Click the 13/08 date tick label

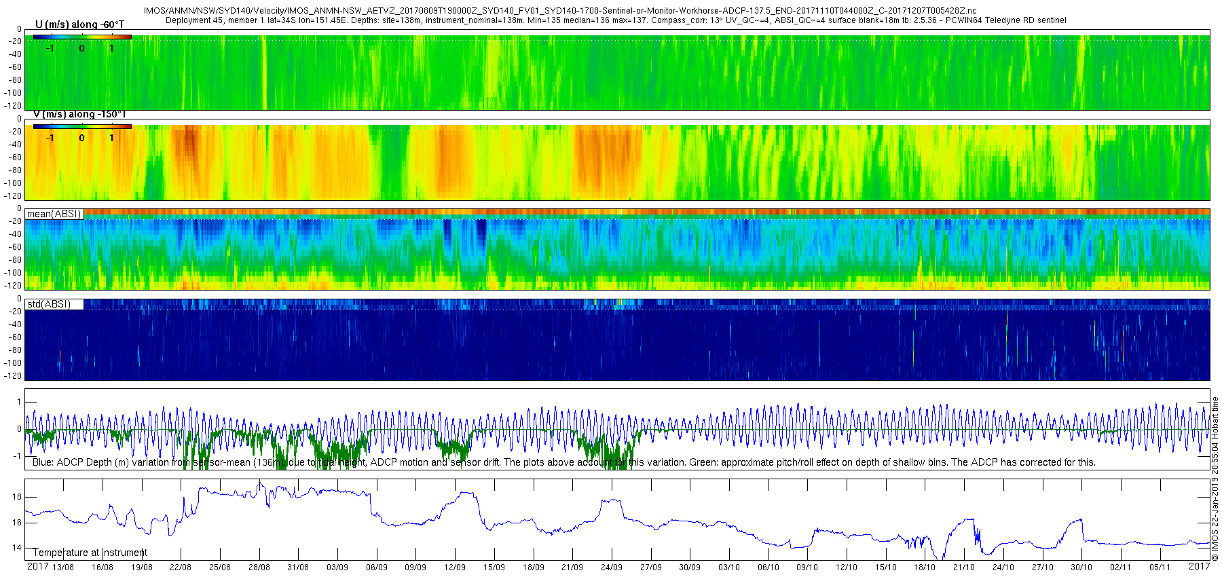tap(63, 567)
